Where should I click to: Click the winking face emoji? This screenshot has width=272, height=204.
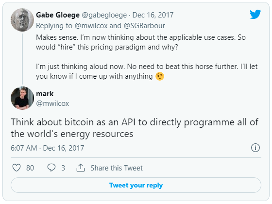coord(160,76)
